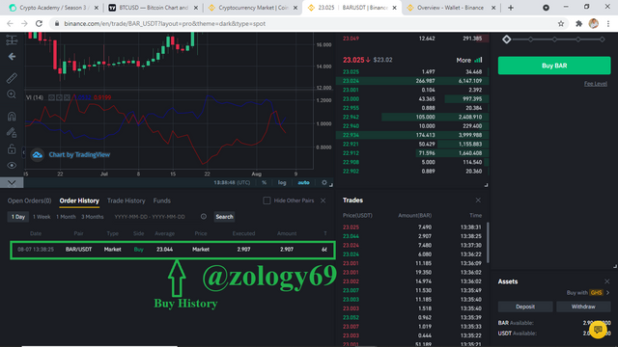Reload the page
Screen dimensions: 618x347
click(39, 23)
